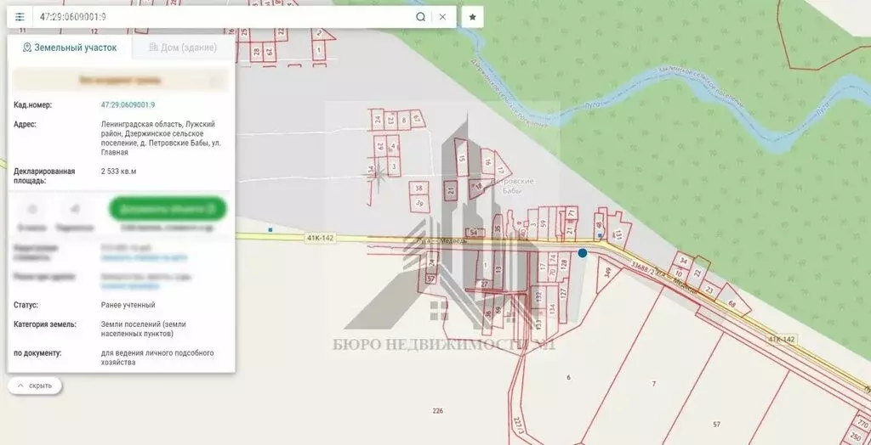This screenshot has width=871, height=445.
Task: Clear the search field with X
Action: click(442, 17)
